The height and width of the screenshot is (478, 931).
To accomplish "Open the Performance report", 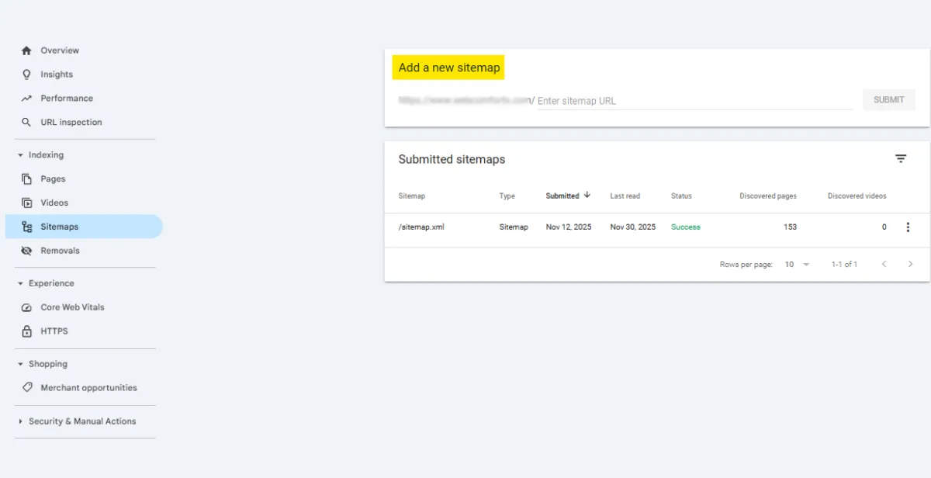I will pos(67,98).
